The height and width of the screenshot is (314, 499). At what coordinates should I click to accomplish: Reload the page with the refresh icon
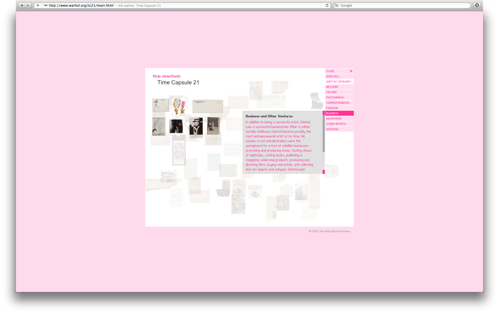tap(327, 5)
